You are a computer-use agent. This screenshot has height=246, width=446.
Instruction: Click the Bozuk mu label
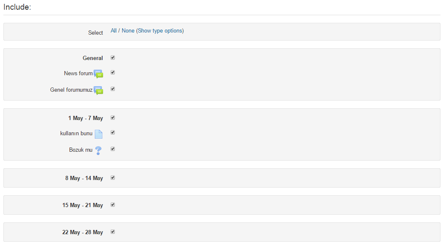81,150
